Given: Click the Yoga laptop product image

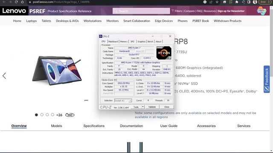Looking at the screenshot, I should [57, 71].
